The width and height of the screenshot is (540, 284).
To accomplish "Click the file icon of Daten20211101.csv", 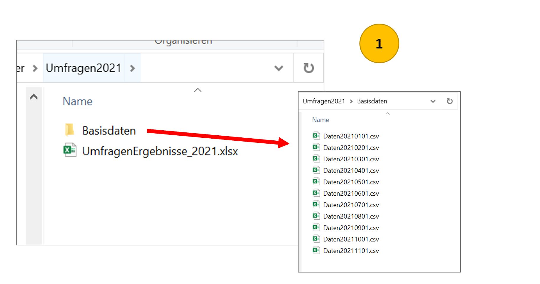I will pyautogui.click(x=316, y=250).
